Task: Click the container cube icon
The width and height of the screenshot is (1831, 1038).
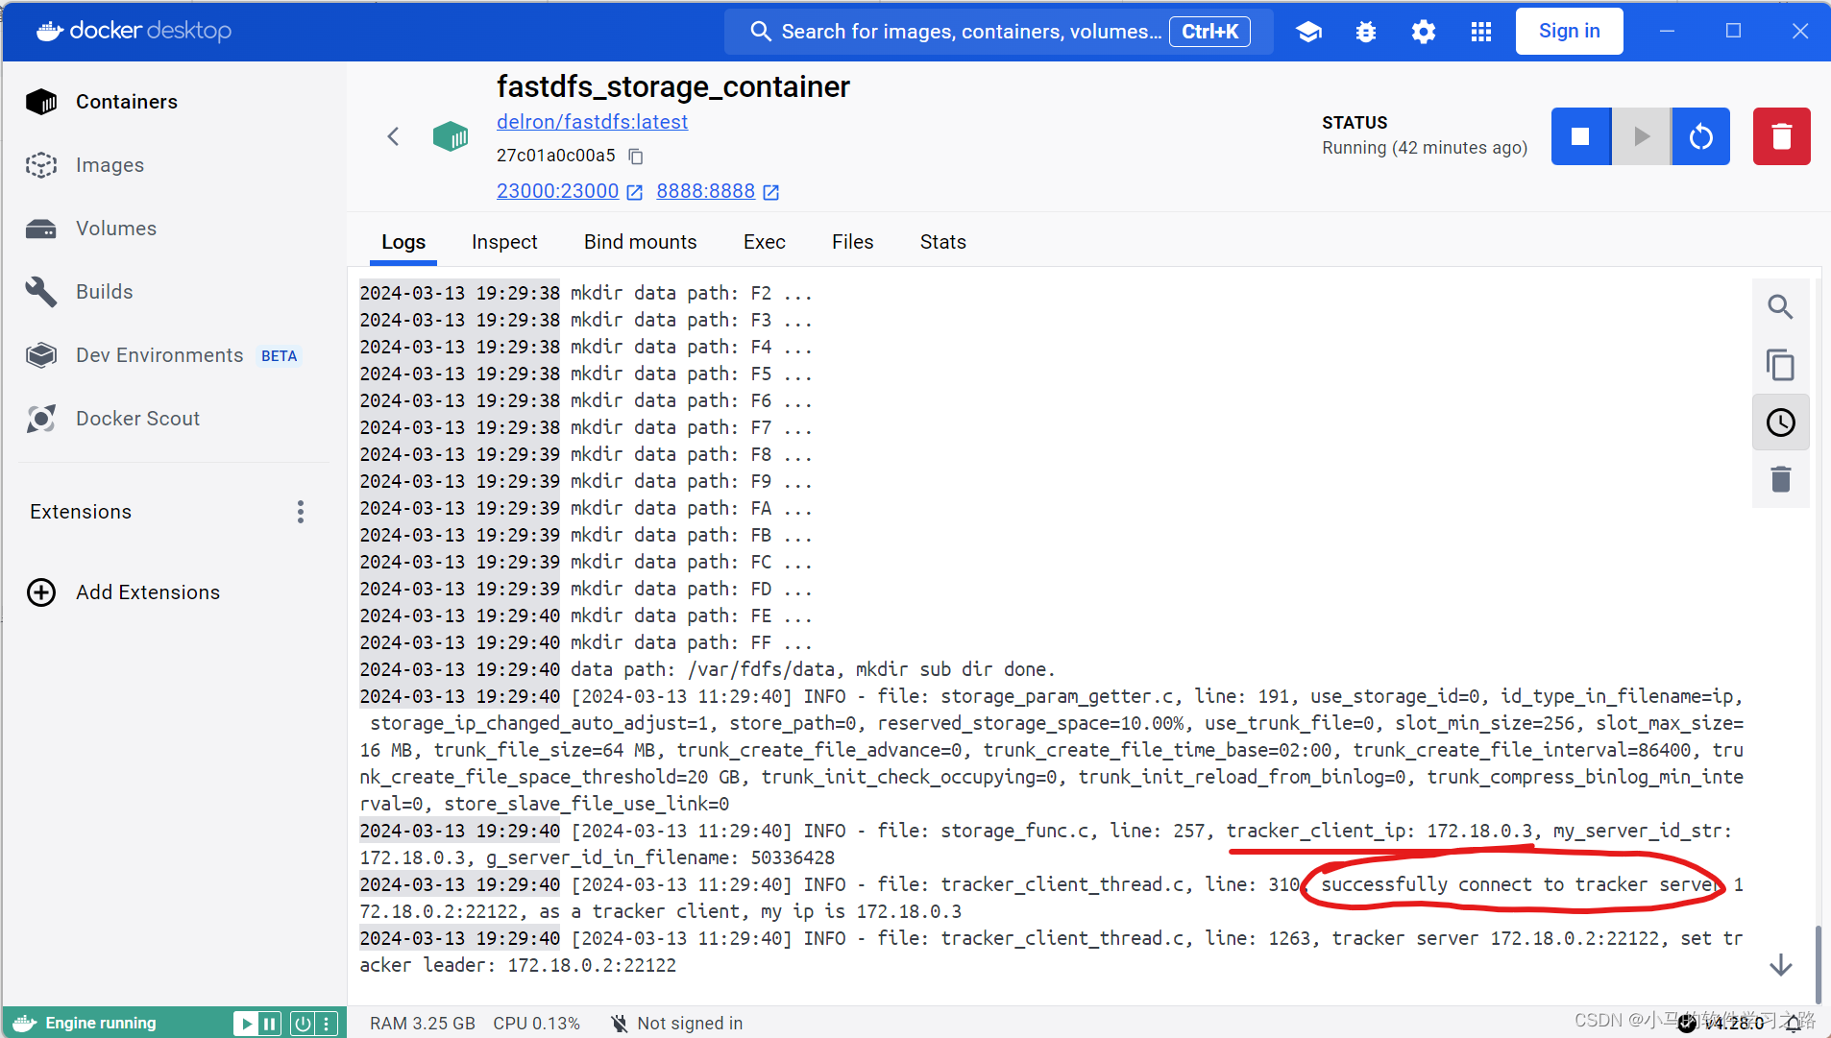Action: point(450,136)
